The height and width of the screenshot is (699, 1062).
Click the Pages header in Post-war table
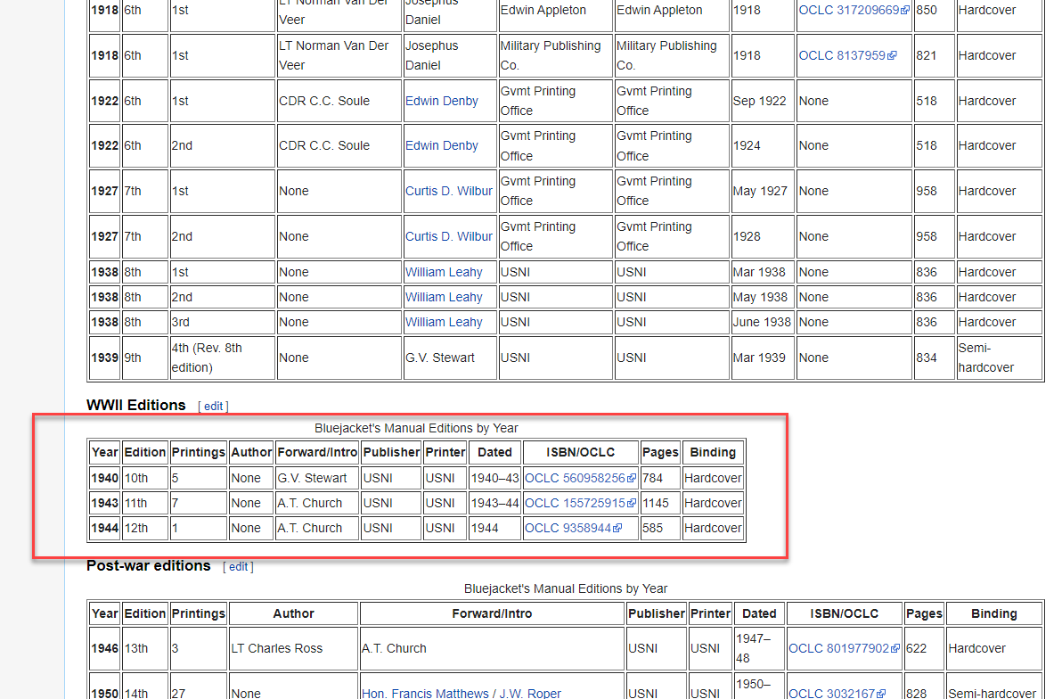(924, 613)
